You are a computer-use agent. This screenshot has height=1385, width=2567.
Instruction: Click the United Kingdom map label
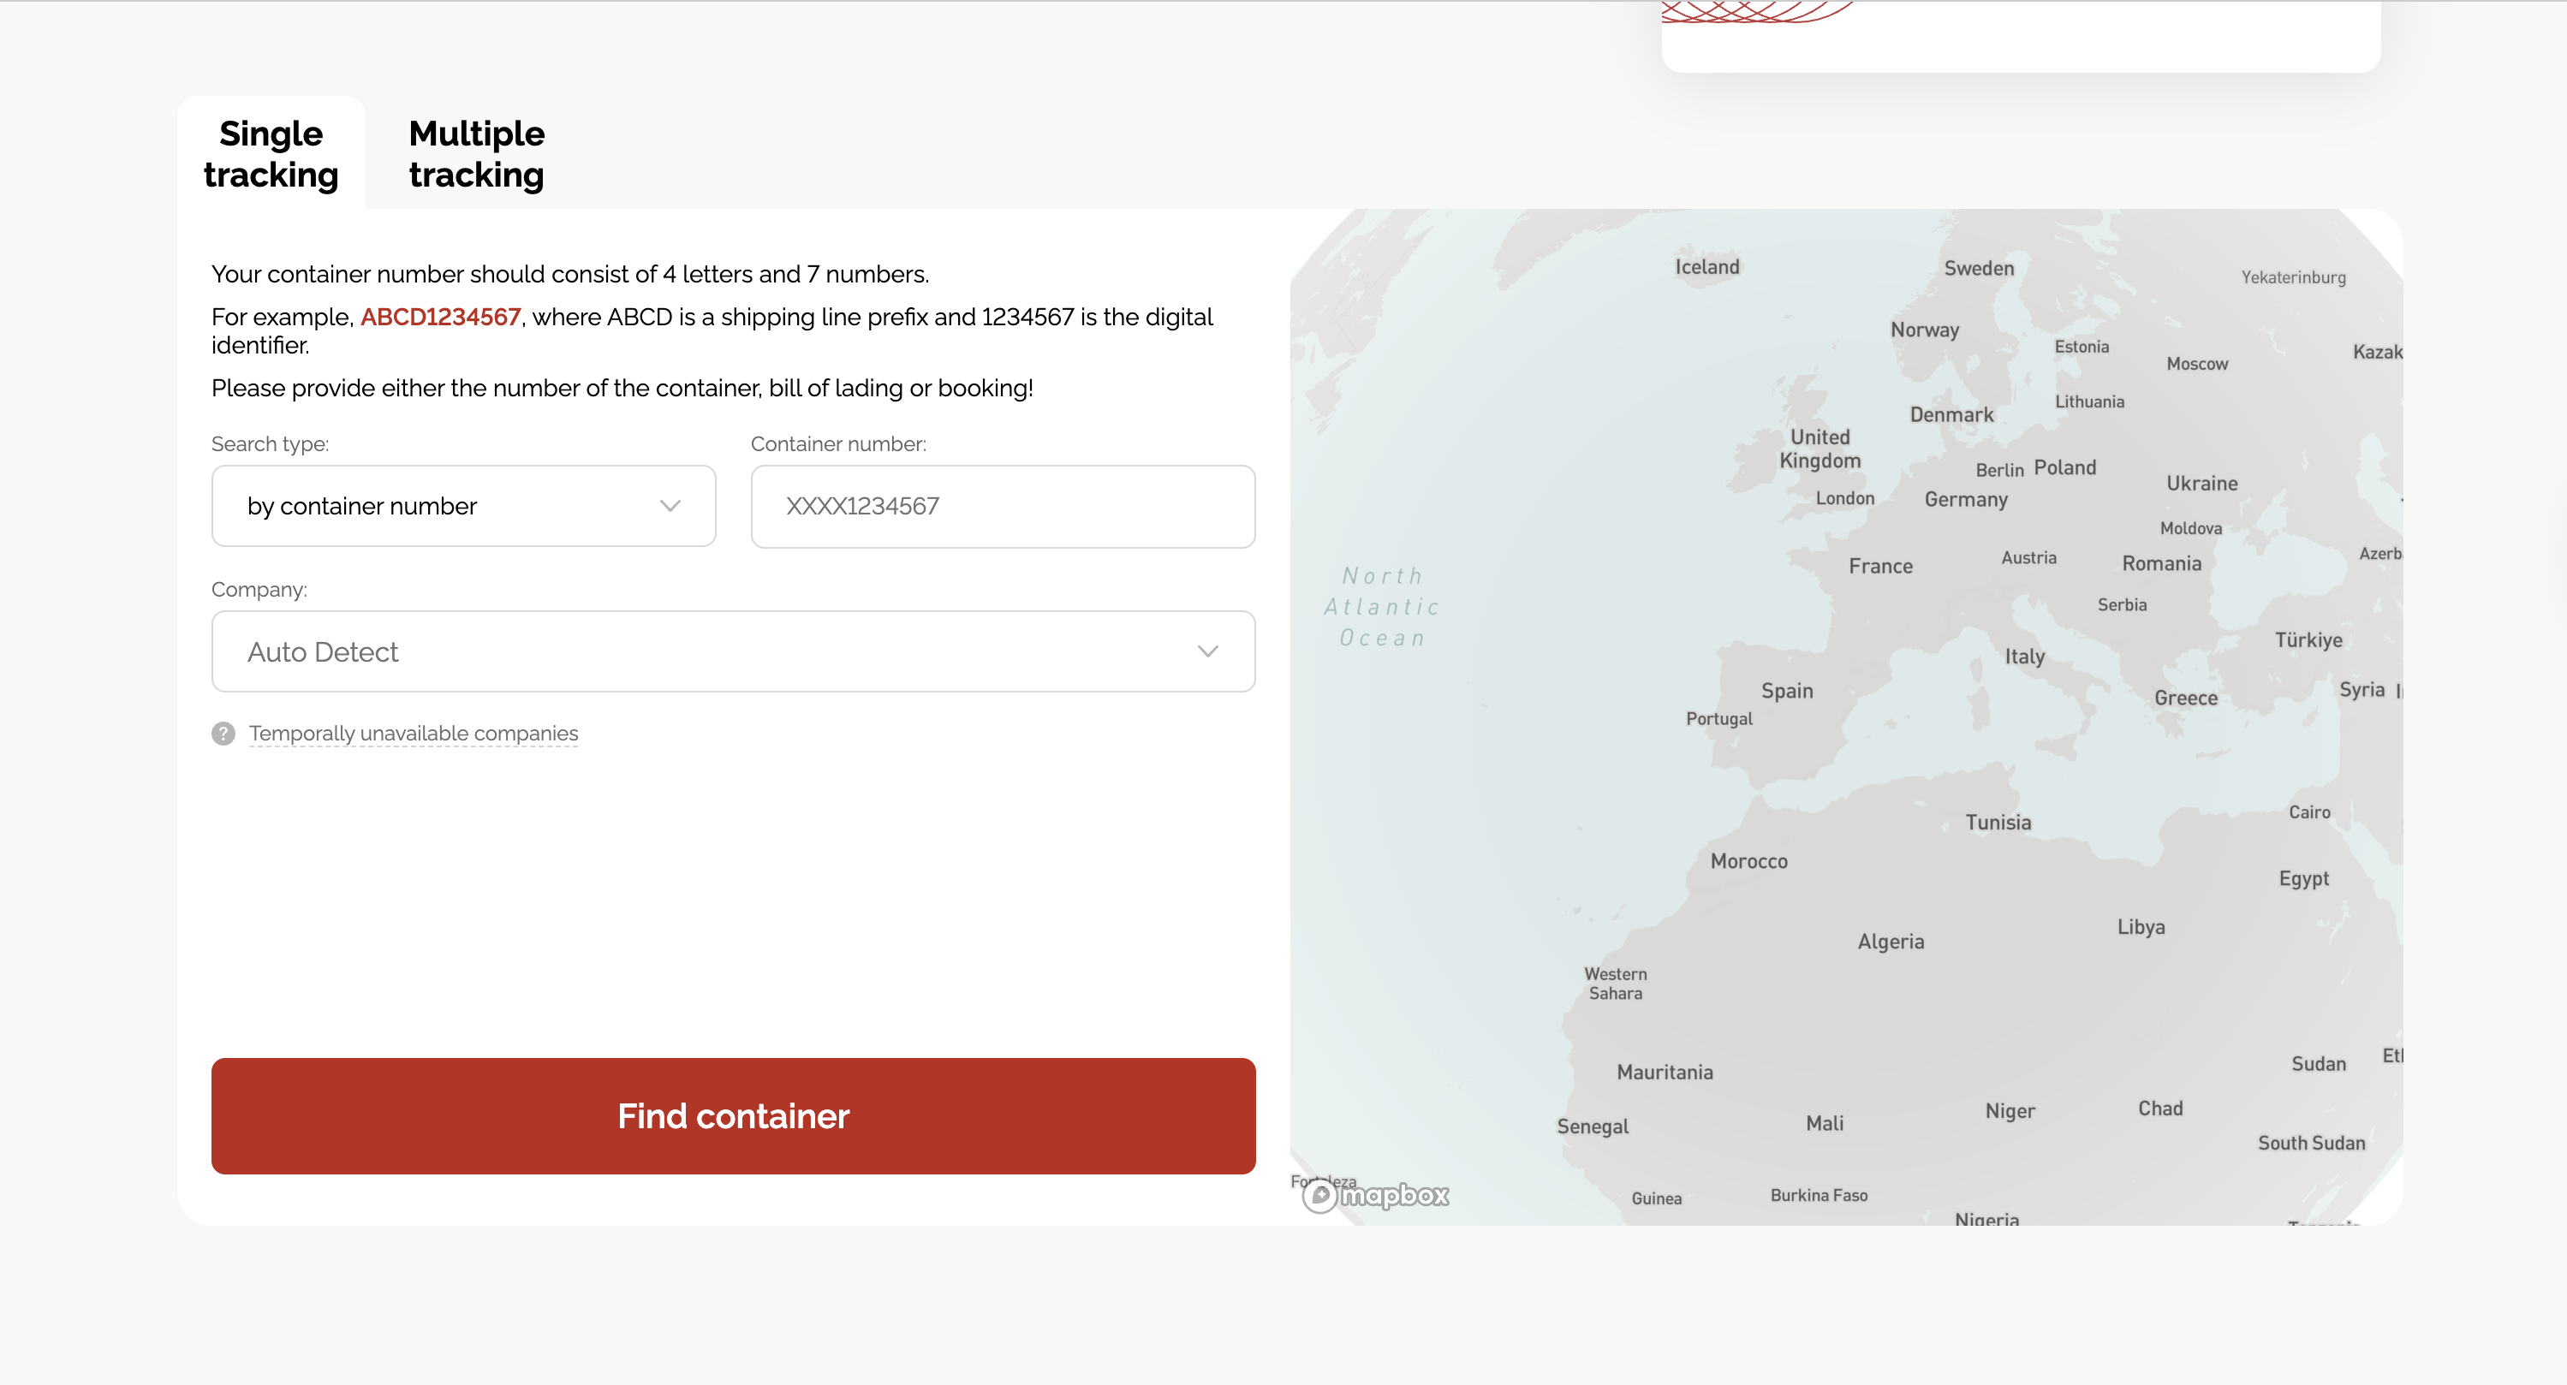1820,449
